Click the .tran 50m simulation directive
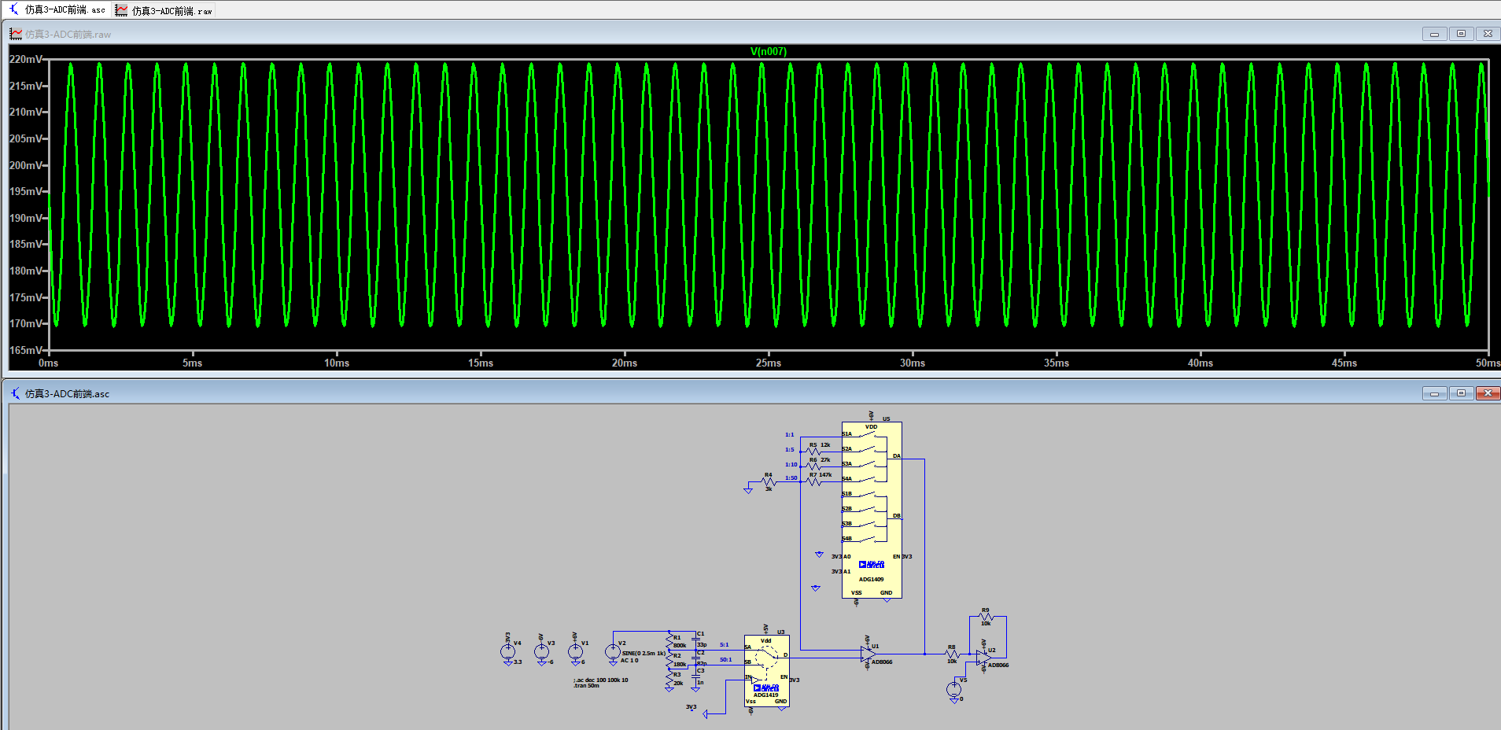The image size is (1501, 730). point(587,686)
